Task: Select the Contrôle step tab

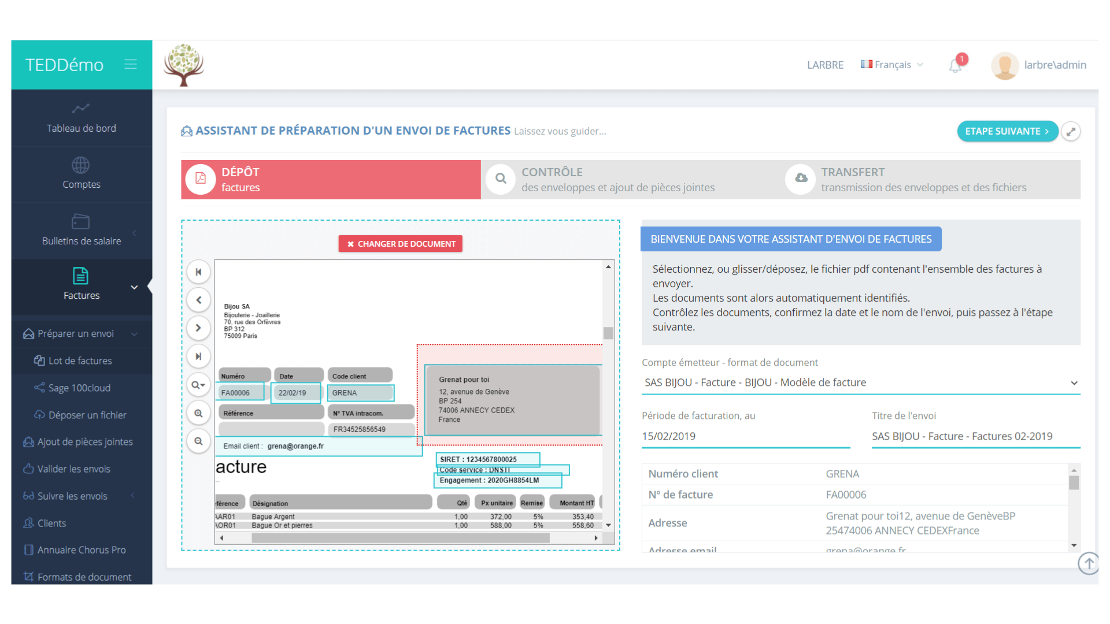Action: [631, 180]
